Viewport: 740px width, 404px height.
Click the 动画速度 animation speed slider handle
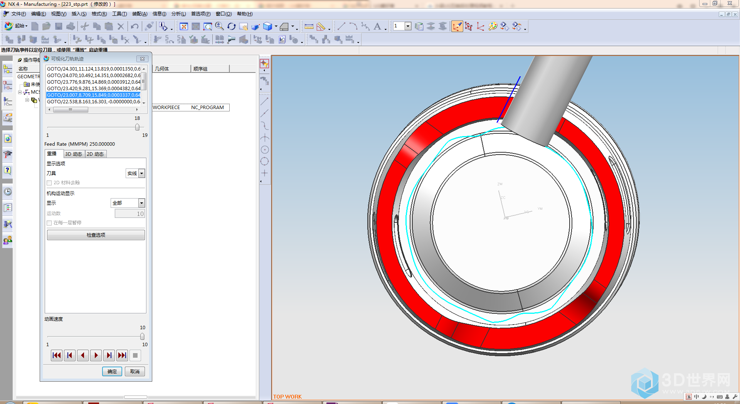point(142,337)
